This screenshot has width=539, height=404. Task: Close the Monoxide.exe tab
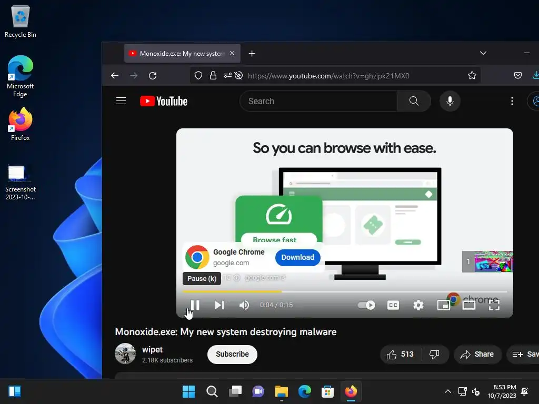click(x=232, y=53)
